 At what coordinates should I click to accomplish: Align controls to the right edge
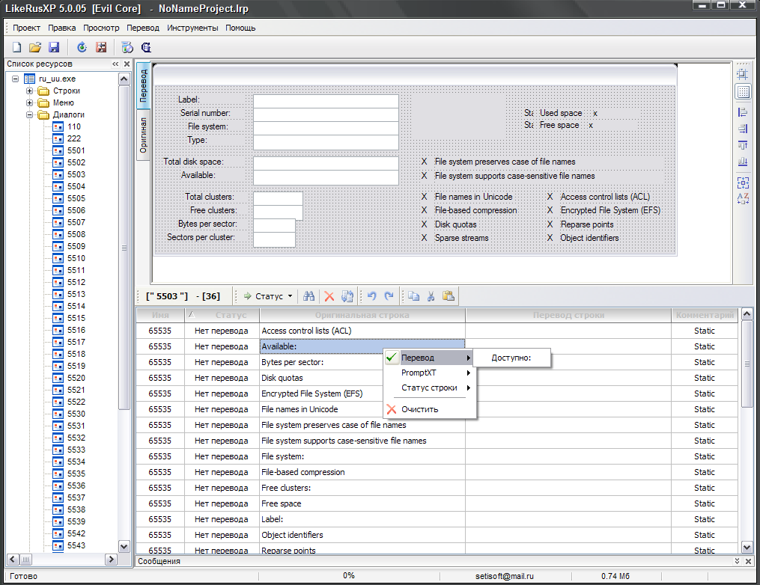[x=743, y=129]
